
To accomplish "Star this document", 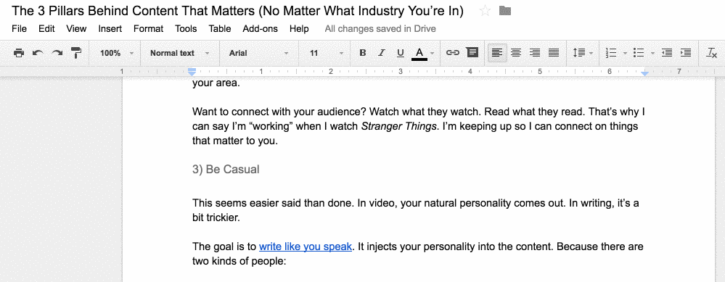I will tap(485, 11).
